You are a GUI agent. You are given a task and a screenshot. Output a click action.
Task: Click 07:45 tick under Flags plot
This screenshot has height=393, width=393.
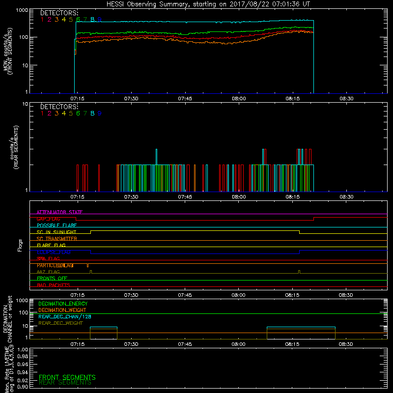pyautogui.click(x=185, y=295)
